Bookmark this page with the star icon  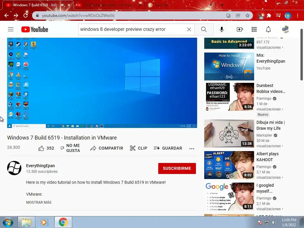click(x=248, y=15)
